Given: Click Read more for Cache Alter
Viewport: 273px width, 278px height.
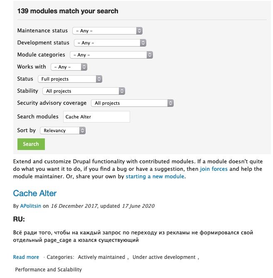Looking at the screenshot, I should pos(26,257).
